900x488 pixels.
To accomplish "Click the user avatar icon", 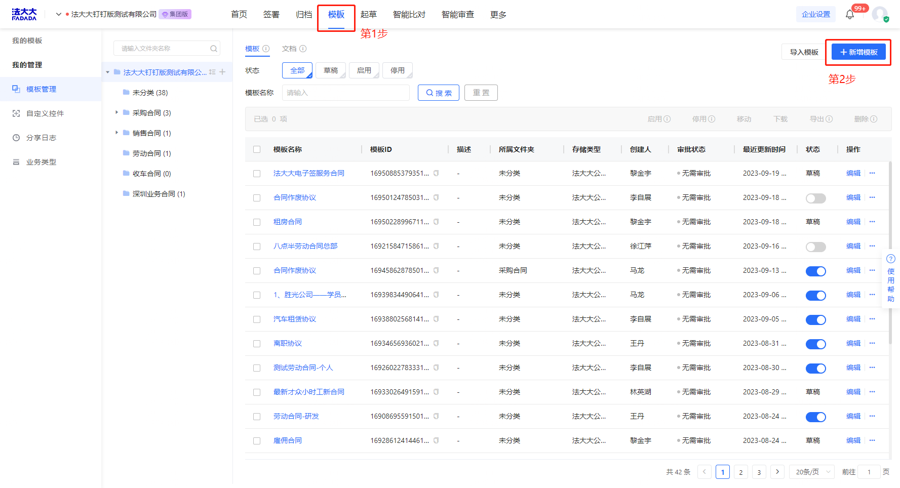I will 880,14.
